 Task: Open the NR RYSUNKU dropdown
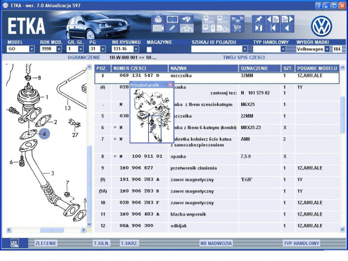pyautogui.click(x=136, y=49)
